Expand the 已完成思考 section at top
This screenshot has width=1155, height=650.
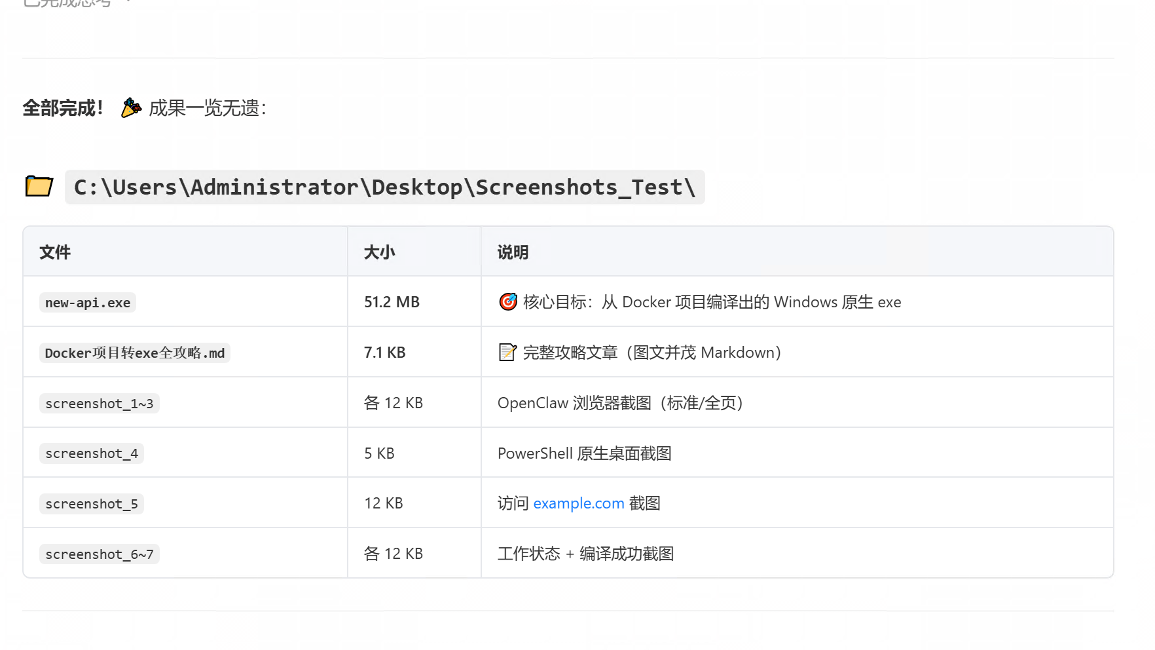click(72, 3)
